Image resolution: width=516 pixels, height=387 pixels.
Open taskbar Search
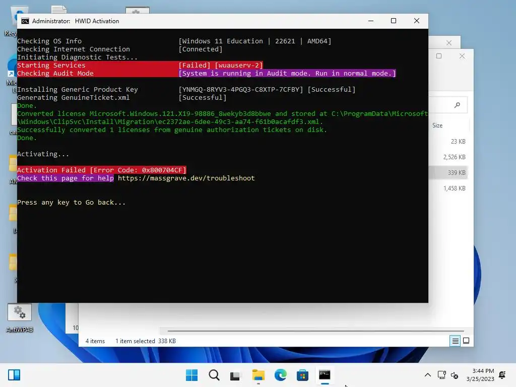[214, 375]
